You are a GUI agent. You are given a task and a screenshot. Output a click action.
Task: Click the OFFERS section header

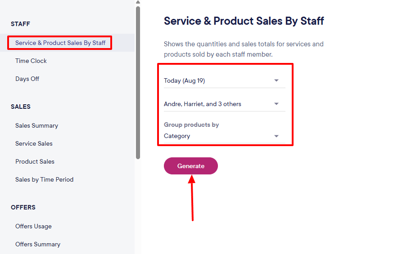pos(23,207)
